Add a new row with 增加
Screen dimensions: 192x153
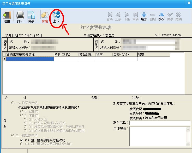tap(144, 16)
